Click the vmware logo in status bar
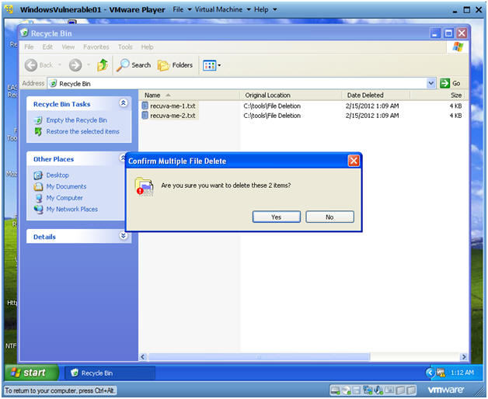The height and width of the screenshot is (399, 488). (x=446, y=390)
